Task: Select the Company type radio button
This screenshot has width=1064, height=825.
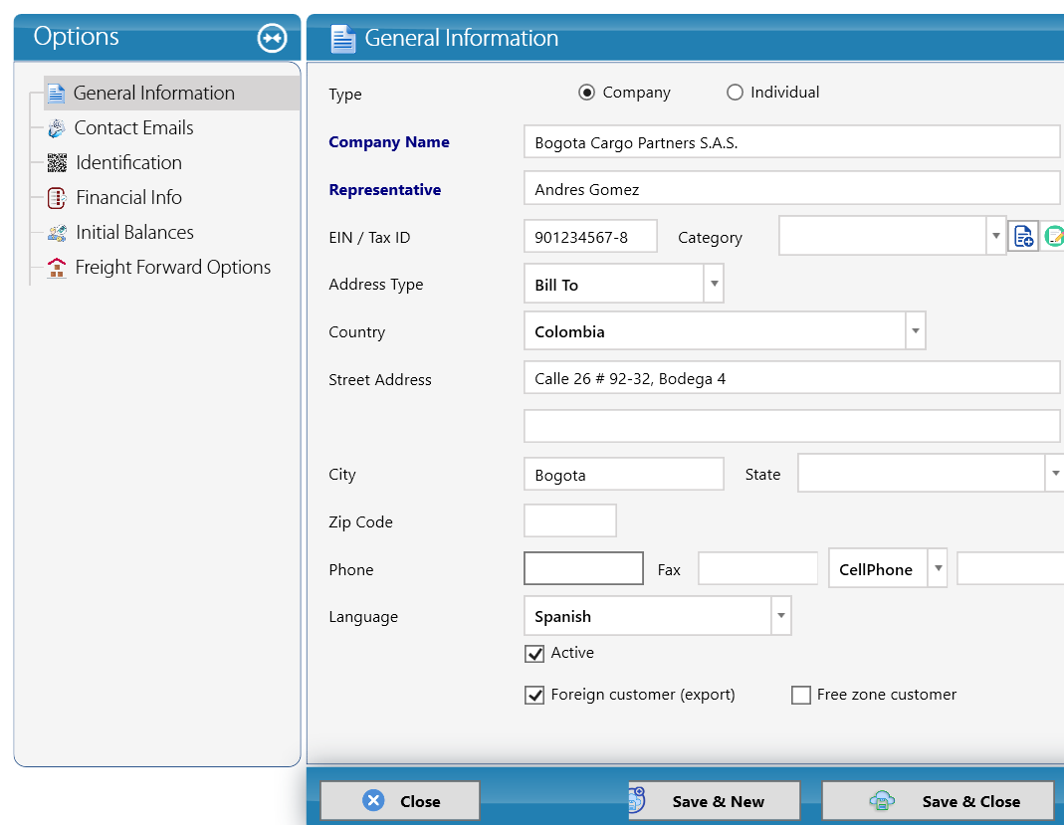Action: 586,93
